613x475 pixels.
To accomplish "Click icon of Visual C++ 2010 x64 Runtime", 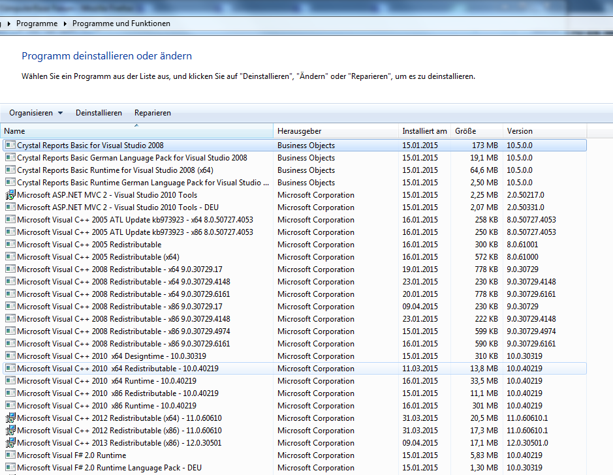I will click(10, 381).
